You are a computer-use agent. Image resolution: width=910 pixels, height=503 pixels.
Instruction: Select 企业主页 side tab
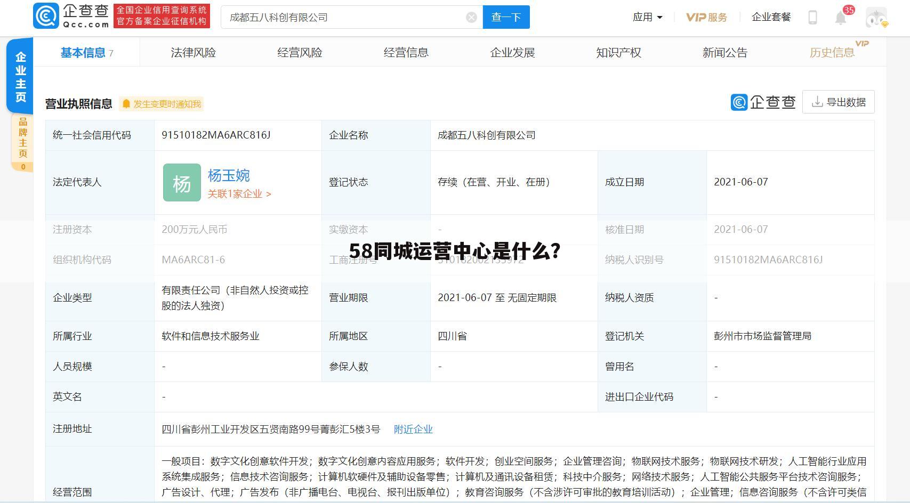(x=20, y=76)
